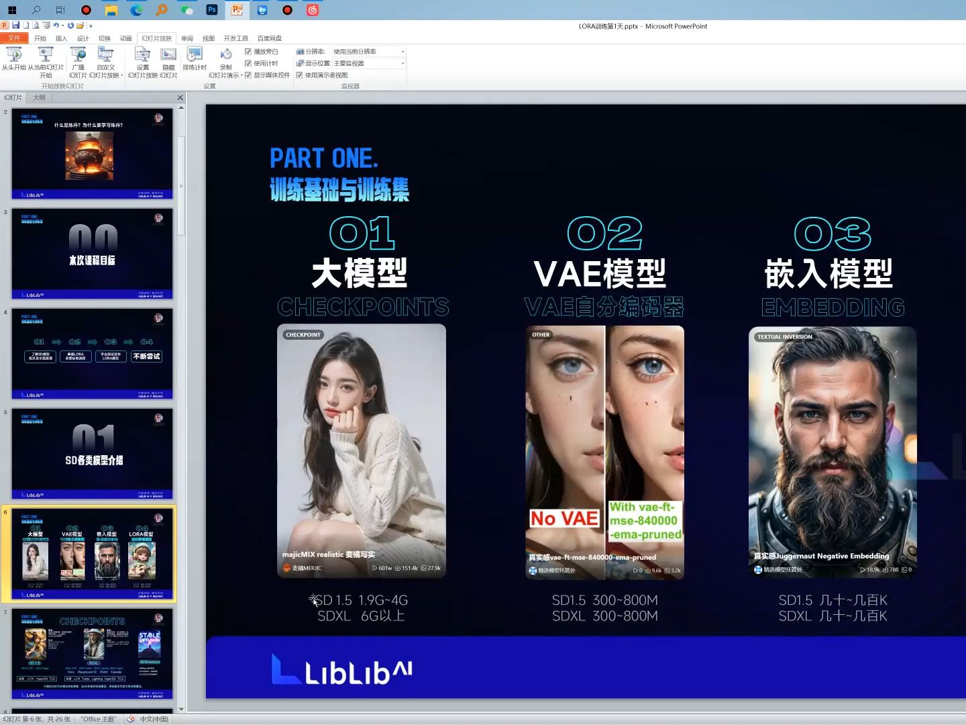Switch to Developer (开发工具) ribbon tab
966x725 pixels.
coord(235,38)
